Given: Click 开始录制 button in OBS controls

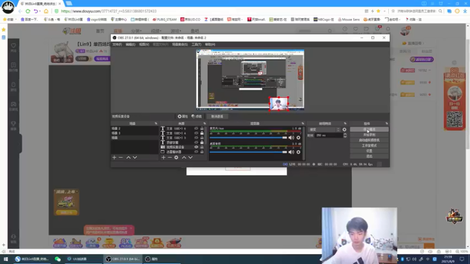Looking at the screenshot, I should (x=370, y=135).
